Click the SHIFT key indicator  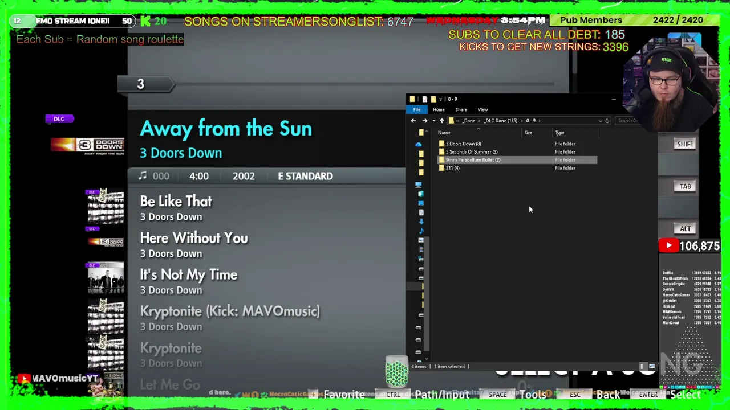[685, 144]
